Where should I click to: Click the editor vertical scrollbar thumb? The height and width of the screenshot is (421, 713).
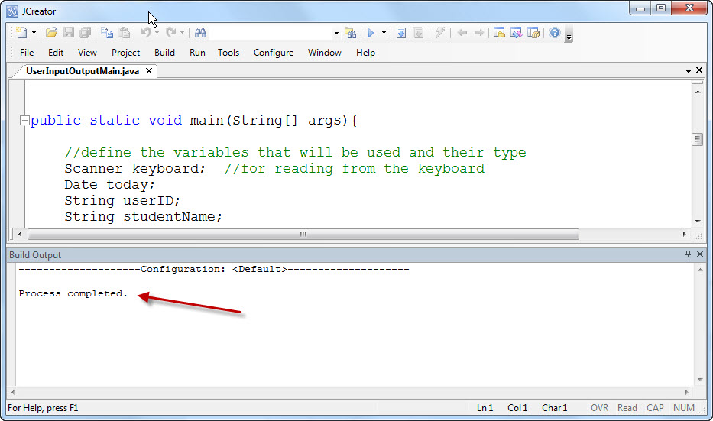coord(698,139)
